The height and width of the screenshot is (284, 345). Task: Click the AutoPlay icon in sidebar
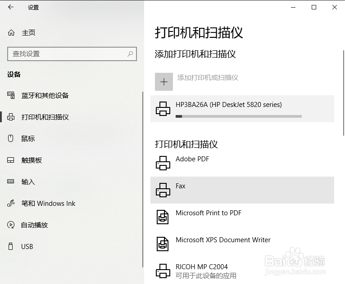click(x=11, y=225)
